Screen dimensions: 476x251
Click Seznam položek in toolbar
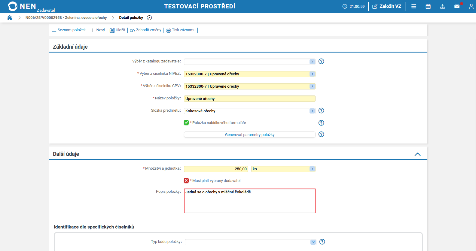coord(69,30)
